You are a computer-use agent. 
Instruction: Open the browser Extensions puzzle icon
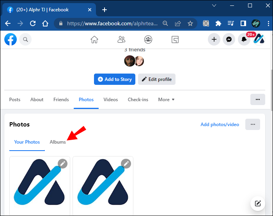218,23
